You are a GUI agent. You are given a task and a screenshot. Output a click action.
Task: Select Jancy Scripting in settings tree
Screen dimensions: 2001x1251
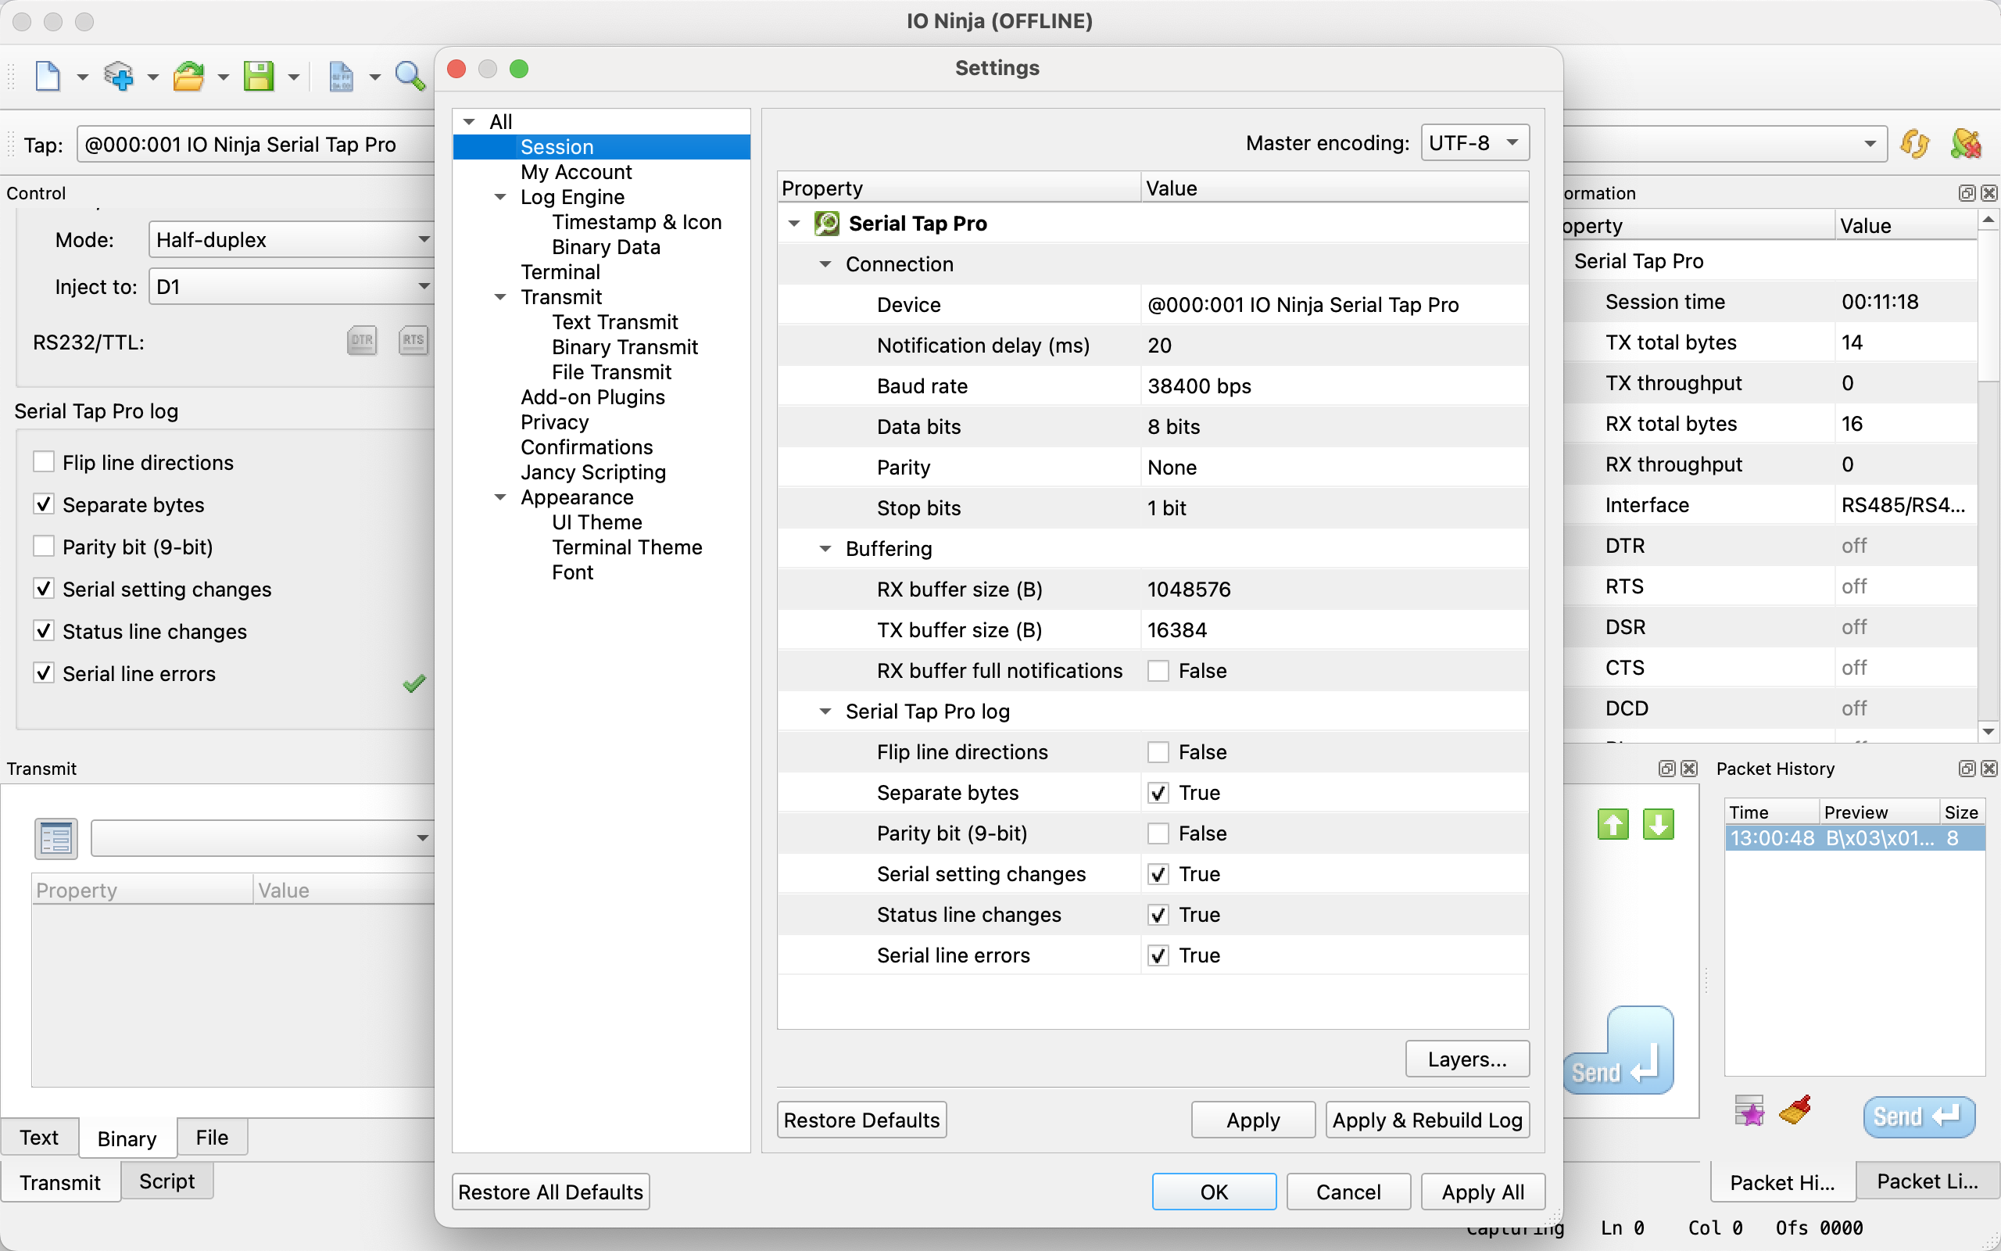point(592,471)
